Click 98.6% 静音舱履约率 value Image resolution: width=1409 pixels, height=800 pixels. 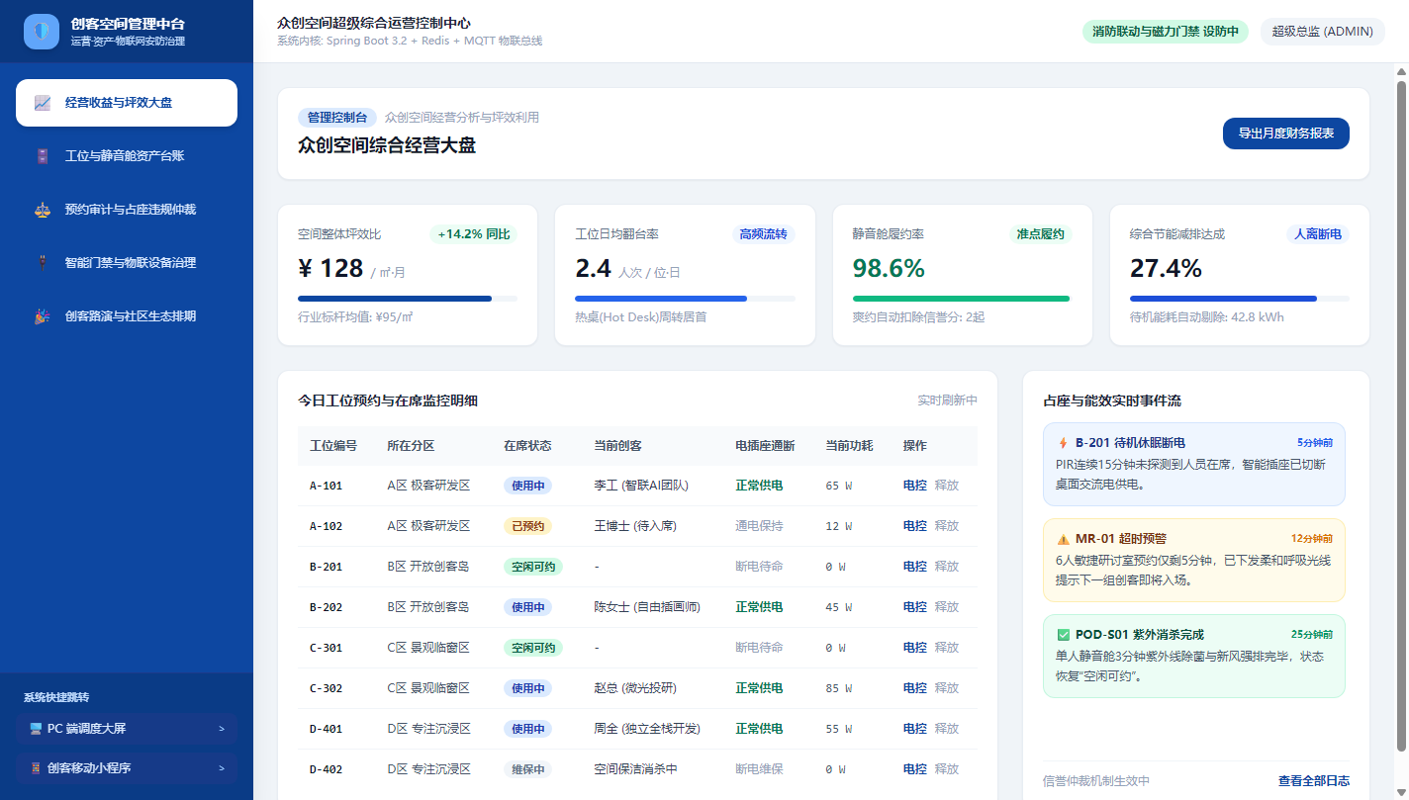point(889,268)
